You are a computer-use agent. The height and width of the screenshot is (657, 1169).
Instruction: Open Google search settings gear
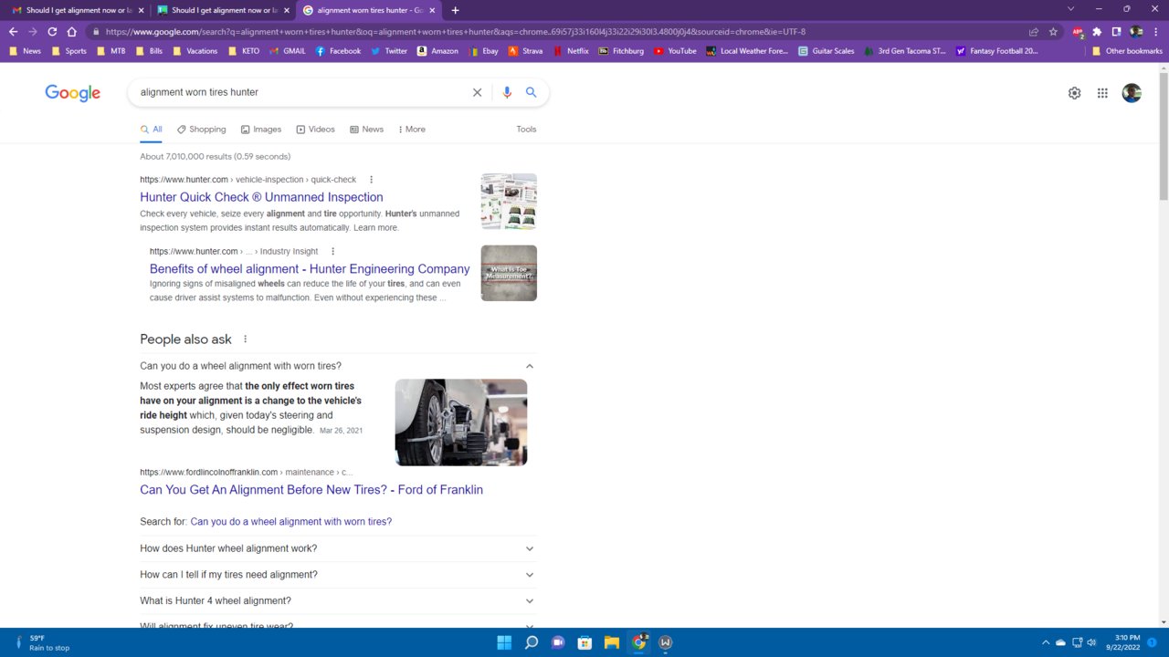coord(1074,93)
